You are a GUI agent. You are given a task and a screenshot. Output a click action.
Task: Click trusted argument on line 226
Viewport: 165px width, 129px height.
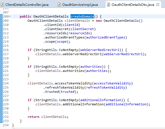[x=67, y=92]
